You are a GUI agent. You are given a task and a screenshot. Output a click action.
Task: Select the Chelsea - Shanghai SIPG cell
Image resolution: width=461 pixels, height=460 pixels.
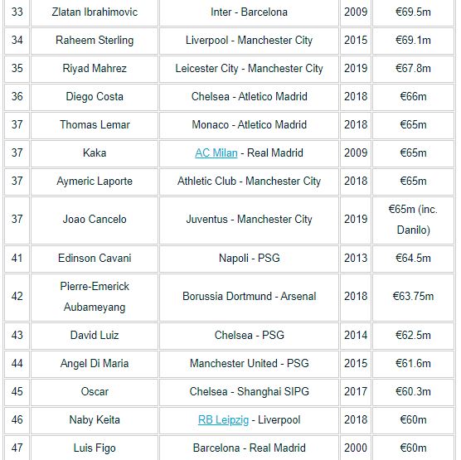(x=250, y=392)
